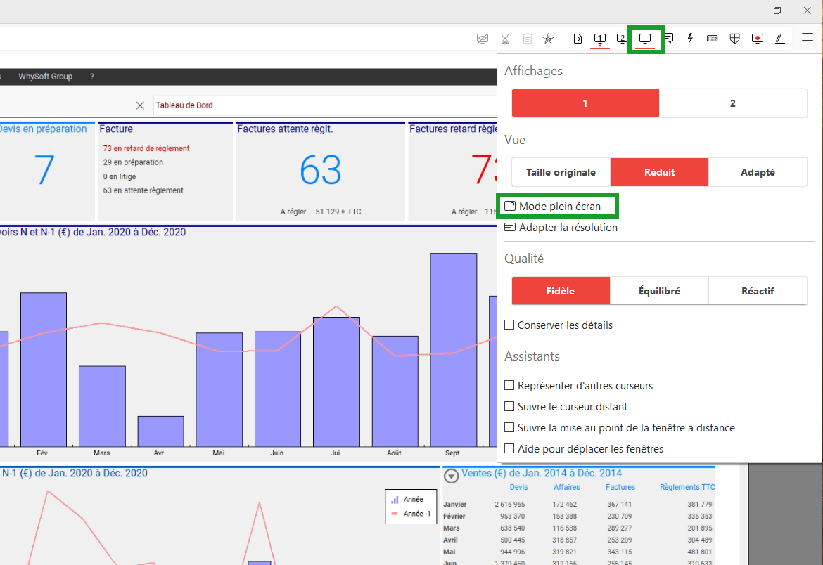Click the star favorites icon
The height and width of the screenshot is (565, 823).
pos(548,39)
